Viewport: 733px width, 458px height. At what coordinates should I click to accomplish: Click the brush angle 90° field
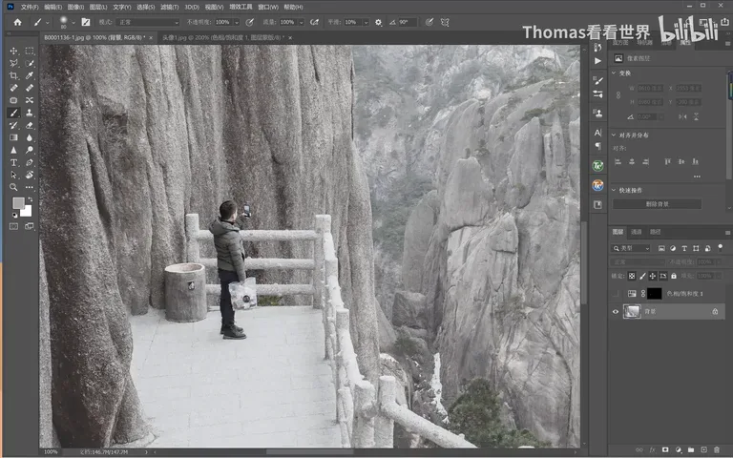click(x=408, y=22)
